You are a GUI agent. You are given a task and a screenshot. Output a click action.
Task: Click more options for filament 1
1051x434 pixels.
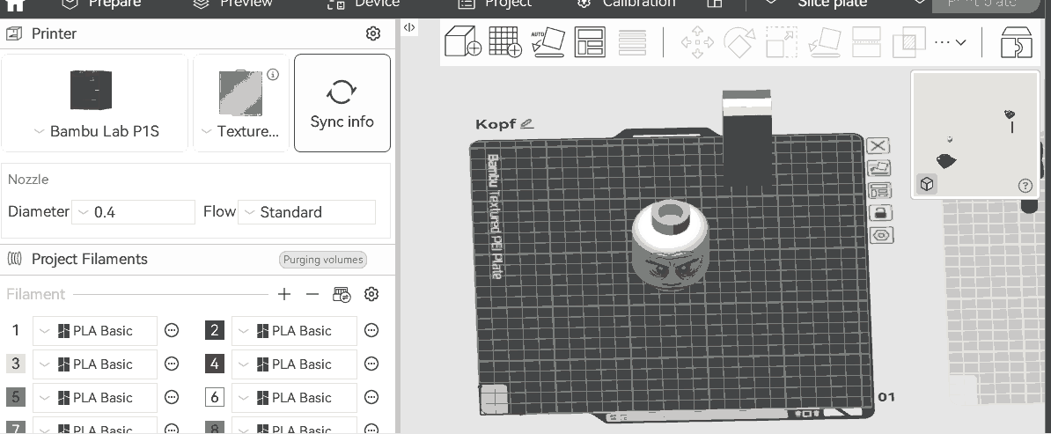172,330
